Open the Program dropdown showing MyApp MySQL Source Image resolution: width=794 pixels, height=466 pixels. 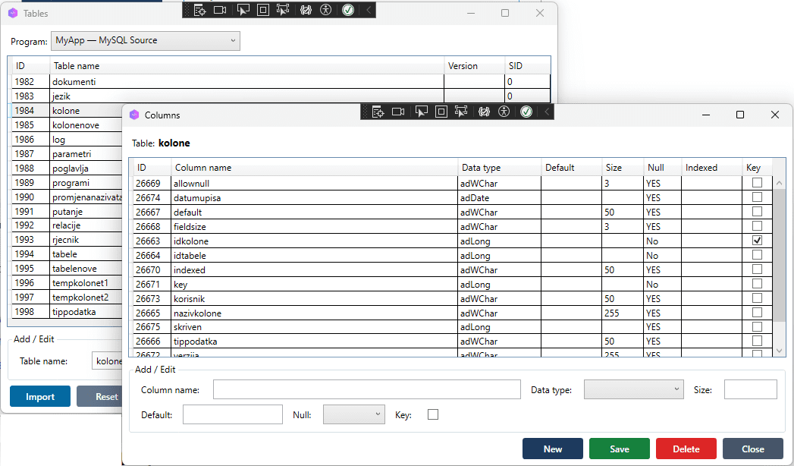(145, 41)
